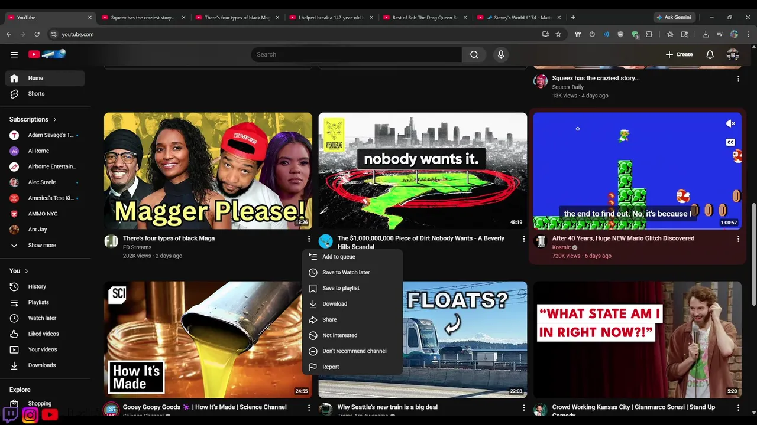
Task: Switch to the Squeex has the craziest story tab
Action: point(143,18)
